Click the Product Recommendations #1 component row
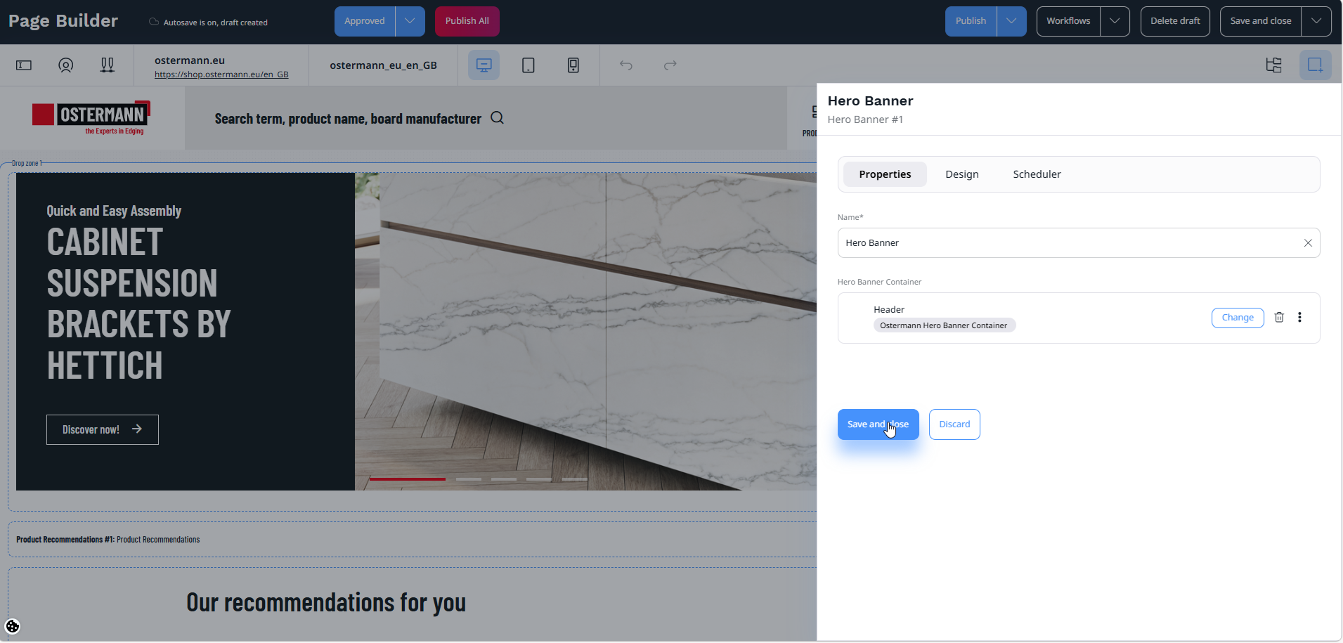Viewport: 1343px width, 643px height. (412, 540)
